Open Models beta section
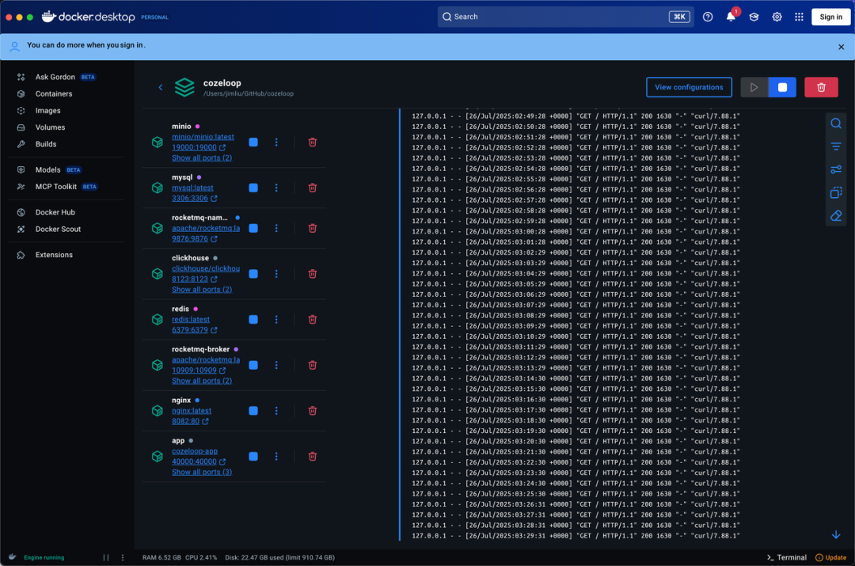 click(x=48, y=170)
